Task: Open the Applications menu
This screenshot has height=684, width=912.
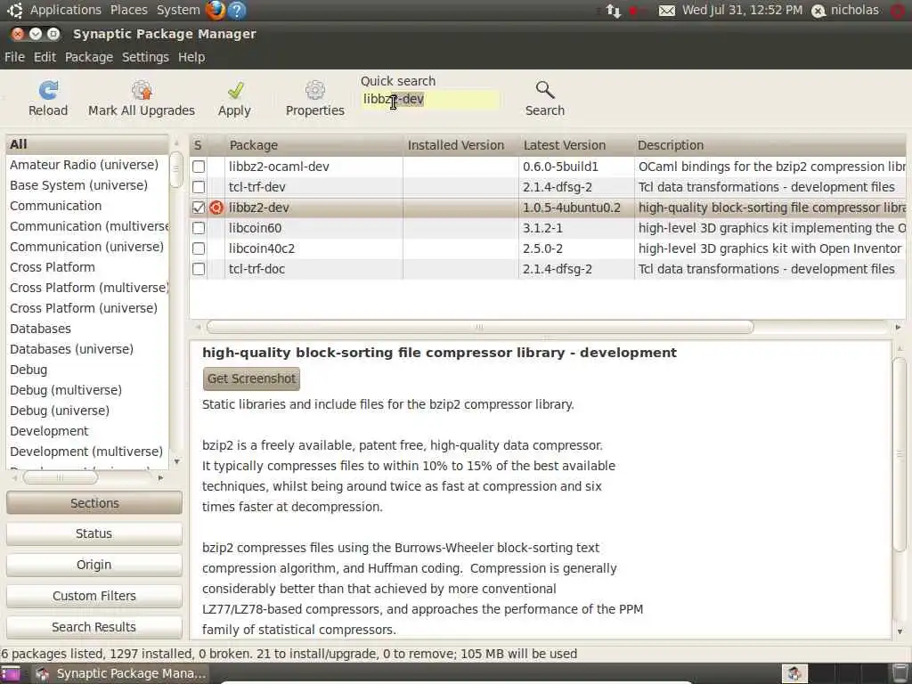Action: click(x=66, y=10)
